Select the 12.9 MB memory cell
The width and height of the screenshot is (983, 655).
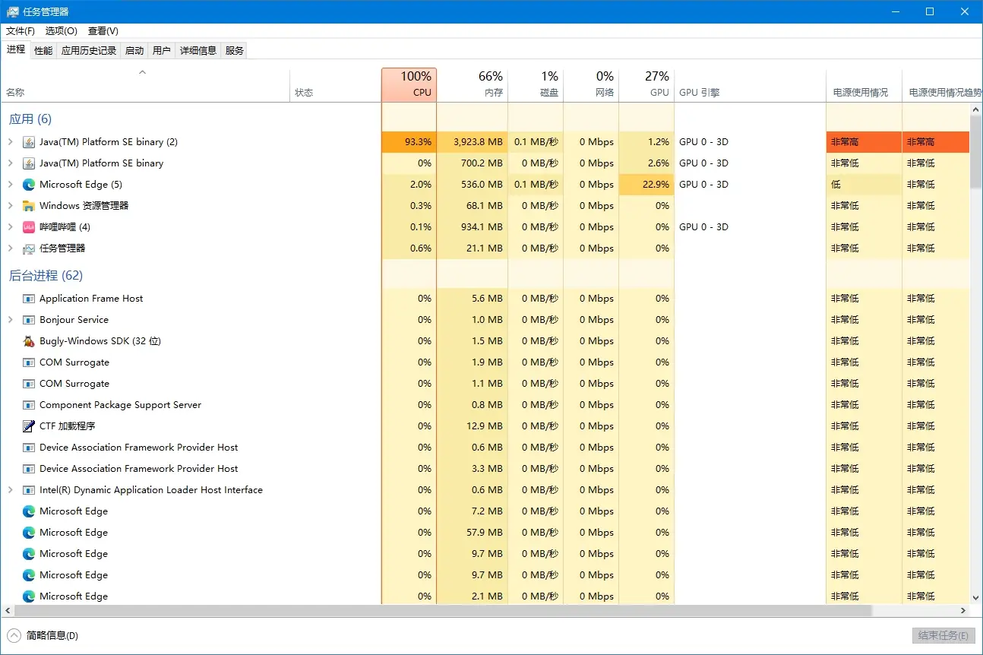(473, 426)
